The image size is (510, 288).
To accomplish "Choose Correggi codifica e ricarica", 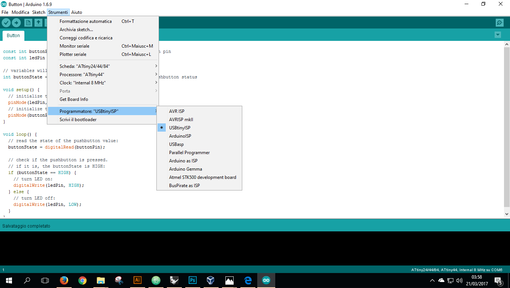I will [103, 38].
